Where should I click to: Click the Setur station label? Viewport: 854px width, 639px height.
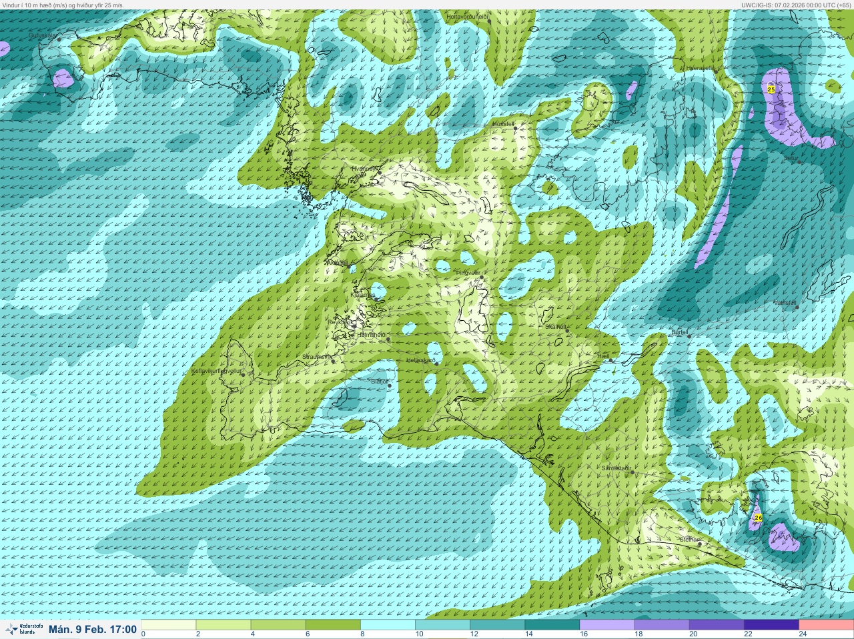[x=791, y=158]
